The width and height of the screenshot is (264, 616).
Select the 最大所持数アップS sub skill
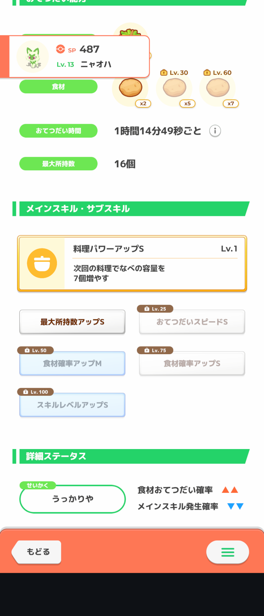pos(72,322)
